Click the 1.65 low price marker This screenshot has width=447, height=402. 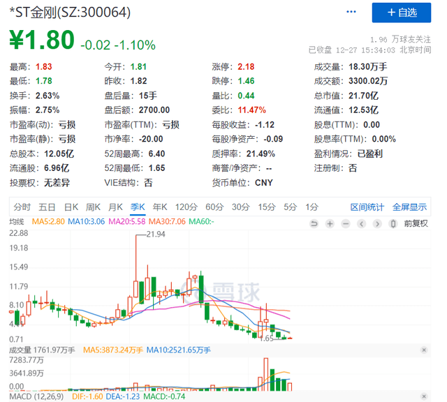267,338
